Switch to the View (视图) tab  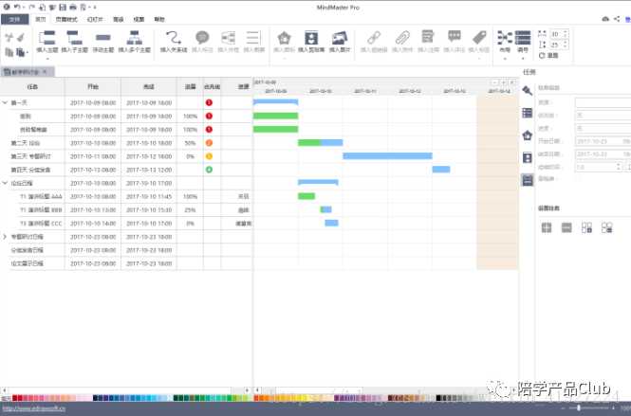[139, 19]
